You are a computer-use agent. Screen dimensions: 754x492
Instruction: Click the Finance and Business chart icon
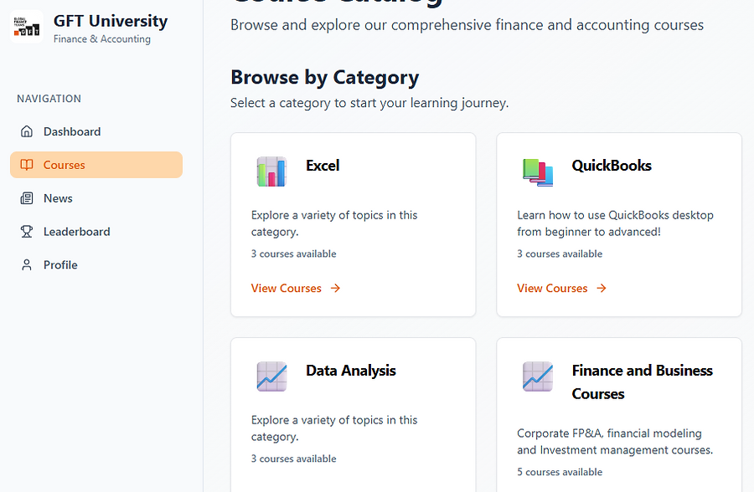tap(538, 377)
